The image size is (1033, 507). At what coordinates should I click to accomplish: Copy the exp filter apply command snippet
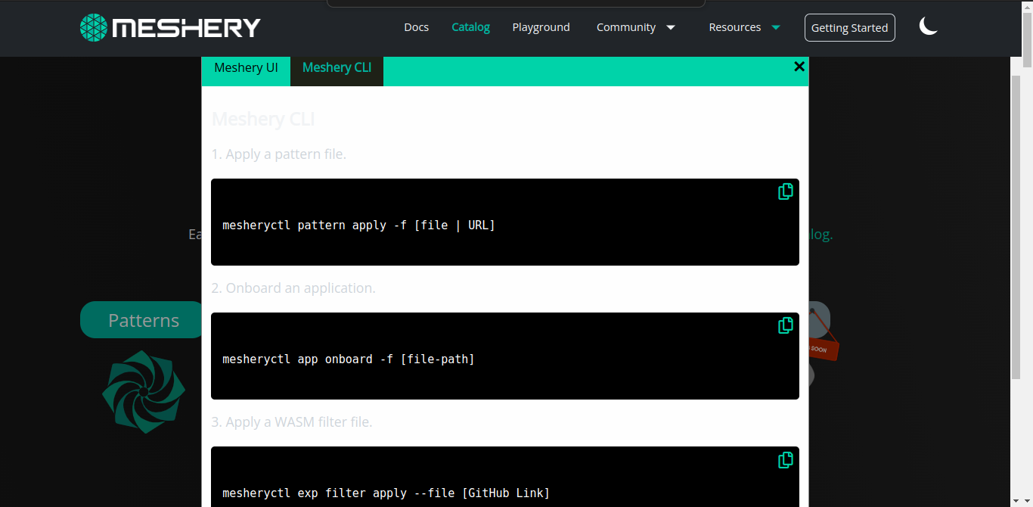coord(785,460)
